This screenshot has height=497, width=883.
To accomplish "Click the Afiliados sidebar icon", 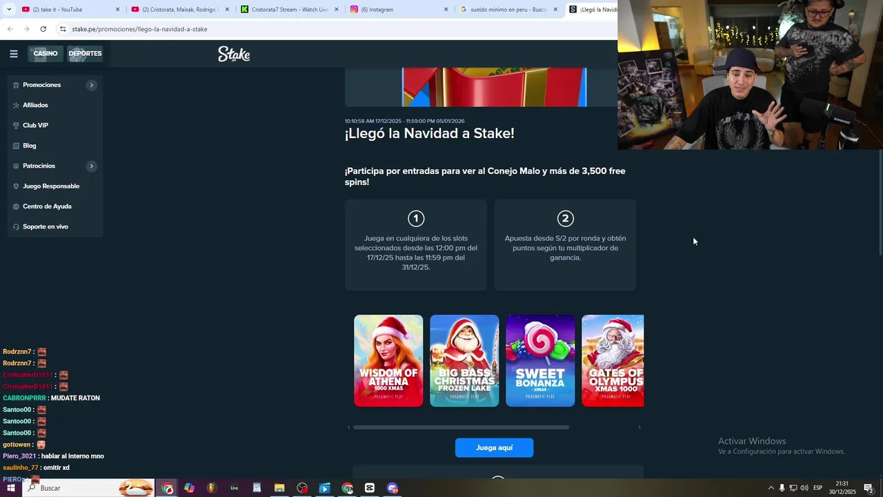I will pyautogui.click(x=16, y=105).
